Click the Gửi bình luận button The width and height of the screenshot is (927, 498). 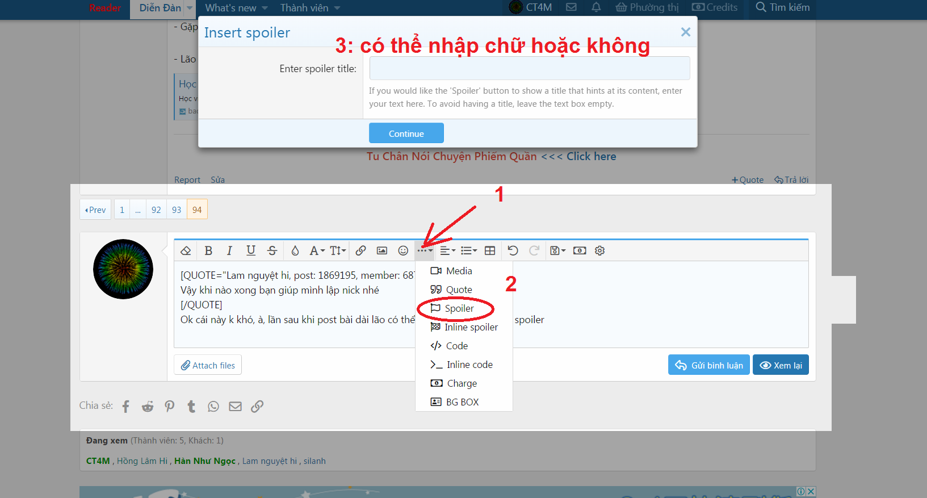click(x=708, y=365)
